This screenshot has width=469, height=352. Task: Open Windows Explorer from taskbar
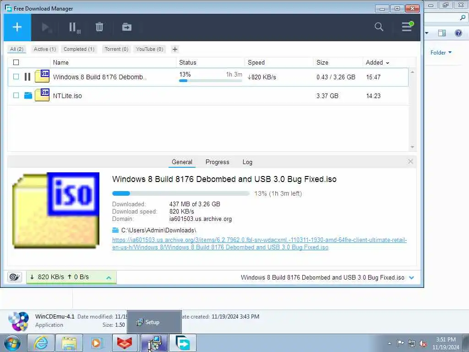70,343
